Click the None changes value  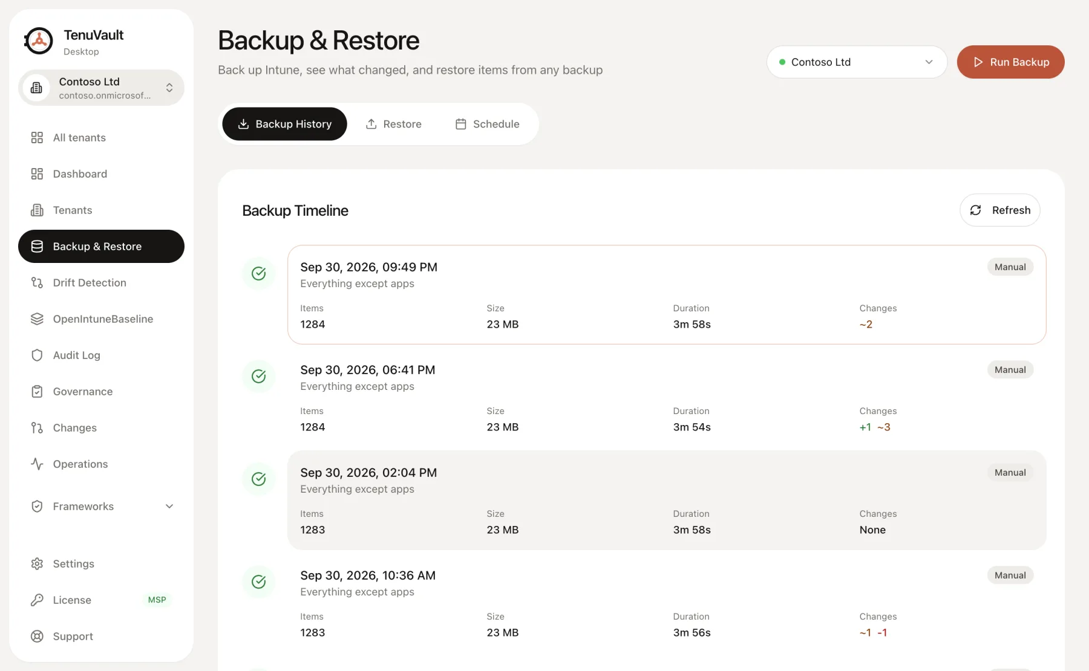[x=872, y=530]
